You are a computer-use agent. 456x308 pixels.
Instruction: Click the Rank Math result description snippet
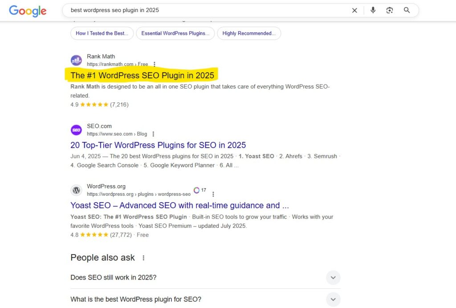click(x=200, y=91)
